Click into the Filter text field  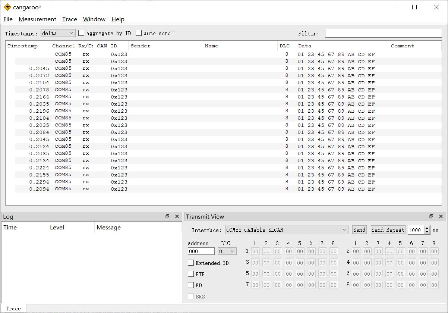(383, 33)
